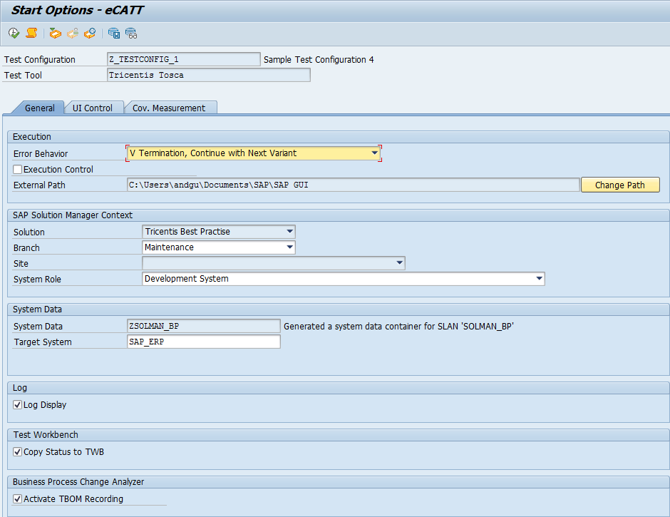Open the Cov. Measurement tab
670x517 pixels.
(169, 108)
